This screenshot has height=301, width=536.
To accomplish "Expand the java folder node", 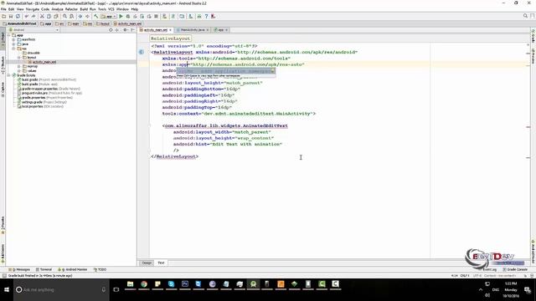I will [x=13, y=44].
